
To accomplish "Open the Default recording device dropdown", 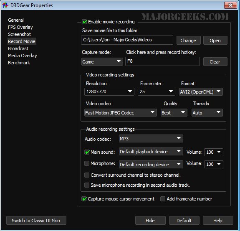I will [x=151, y=164].
